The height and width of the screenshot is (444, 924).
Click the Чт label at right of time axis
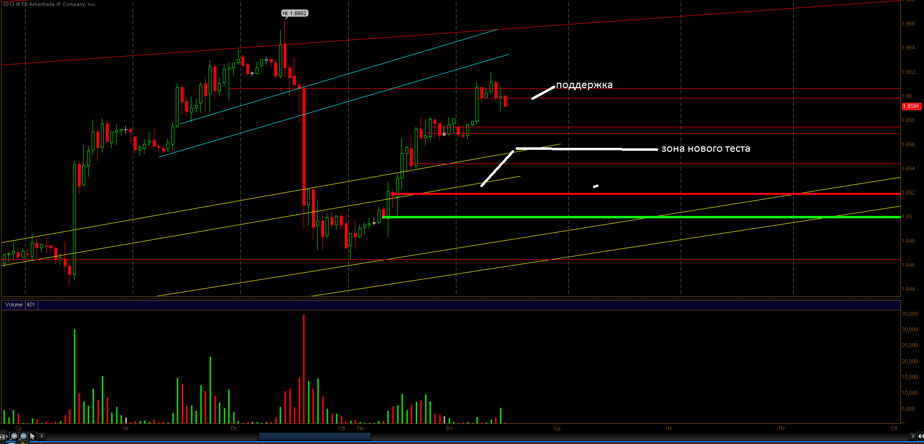coord(669,429)
